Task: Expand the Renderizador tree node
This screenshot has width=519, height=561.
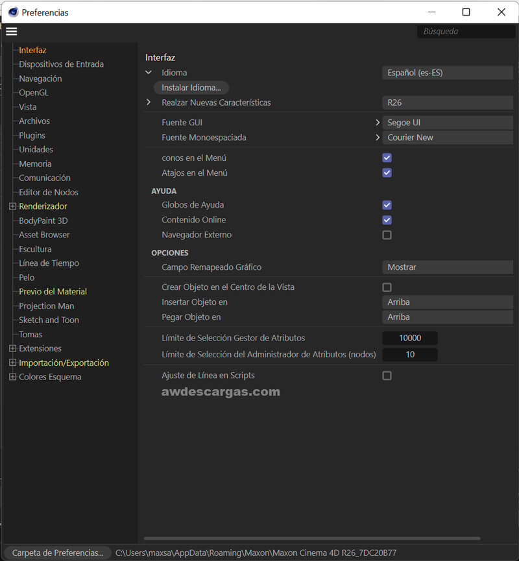Action: 12,206
